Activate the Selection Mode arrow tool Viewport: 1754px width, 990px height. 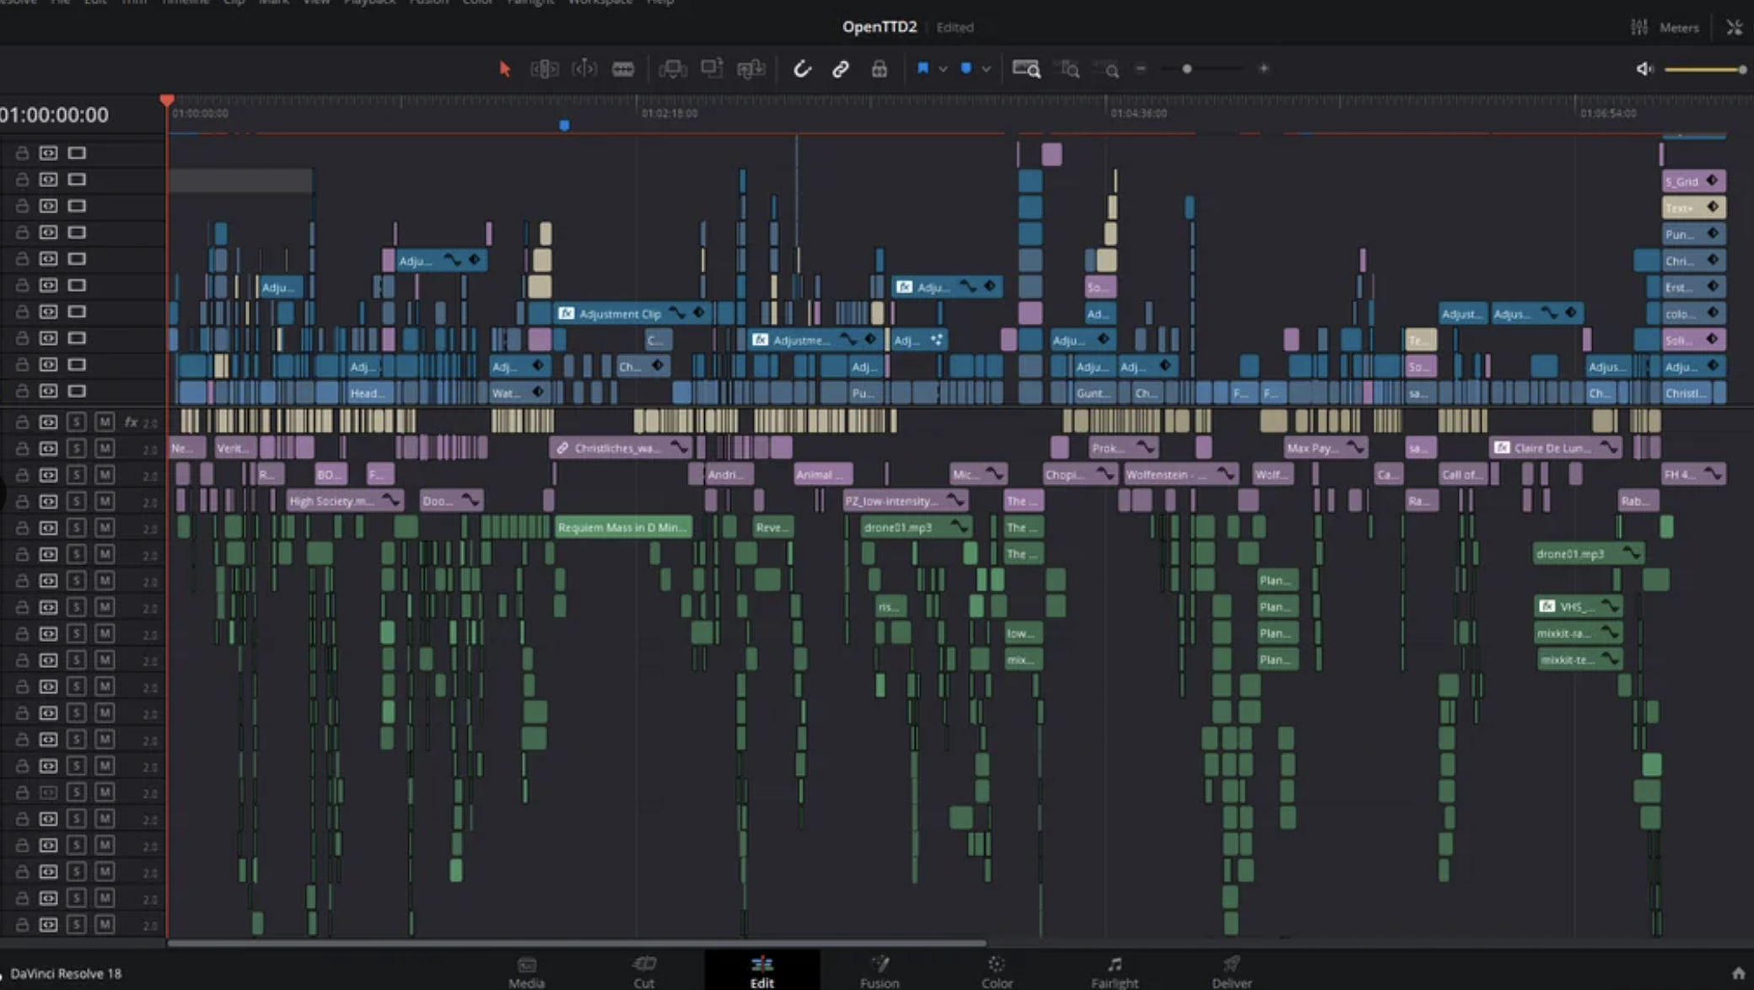pos(504,69)
